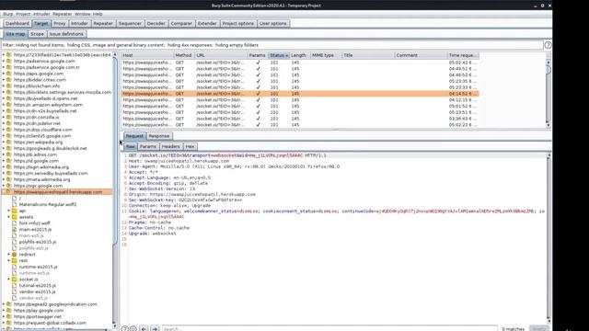Image resolution: width=589 pixels, height=331 pixels.
Task: Show the Response tab
Action: click(159, 136)
